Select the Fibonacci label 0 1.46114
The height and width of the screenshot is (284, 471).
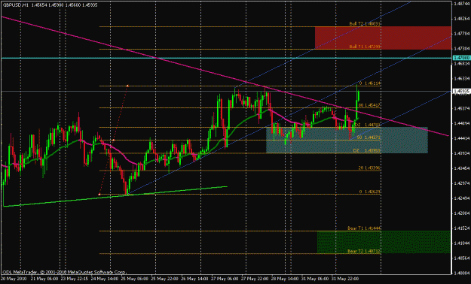coord(370,83)
